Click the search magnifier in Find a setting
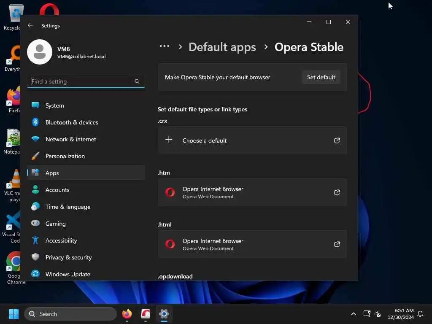This screenshot has height=324, width=432. pyautogui.click(x=137, y=81)
